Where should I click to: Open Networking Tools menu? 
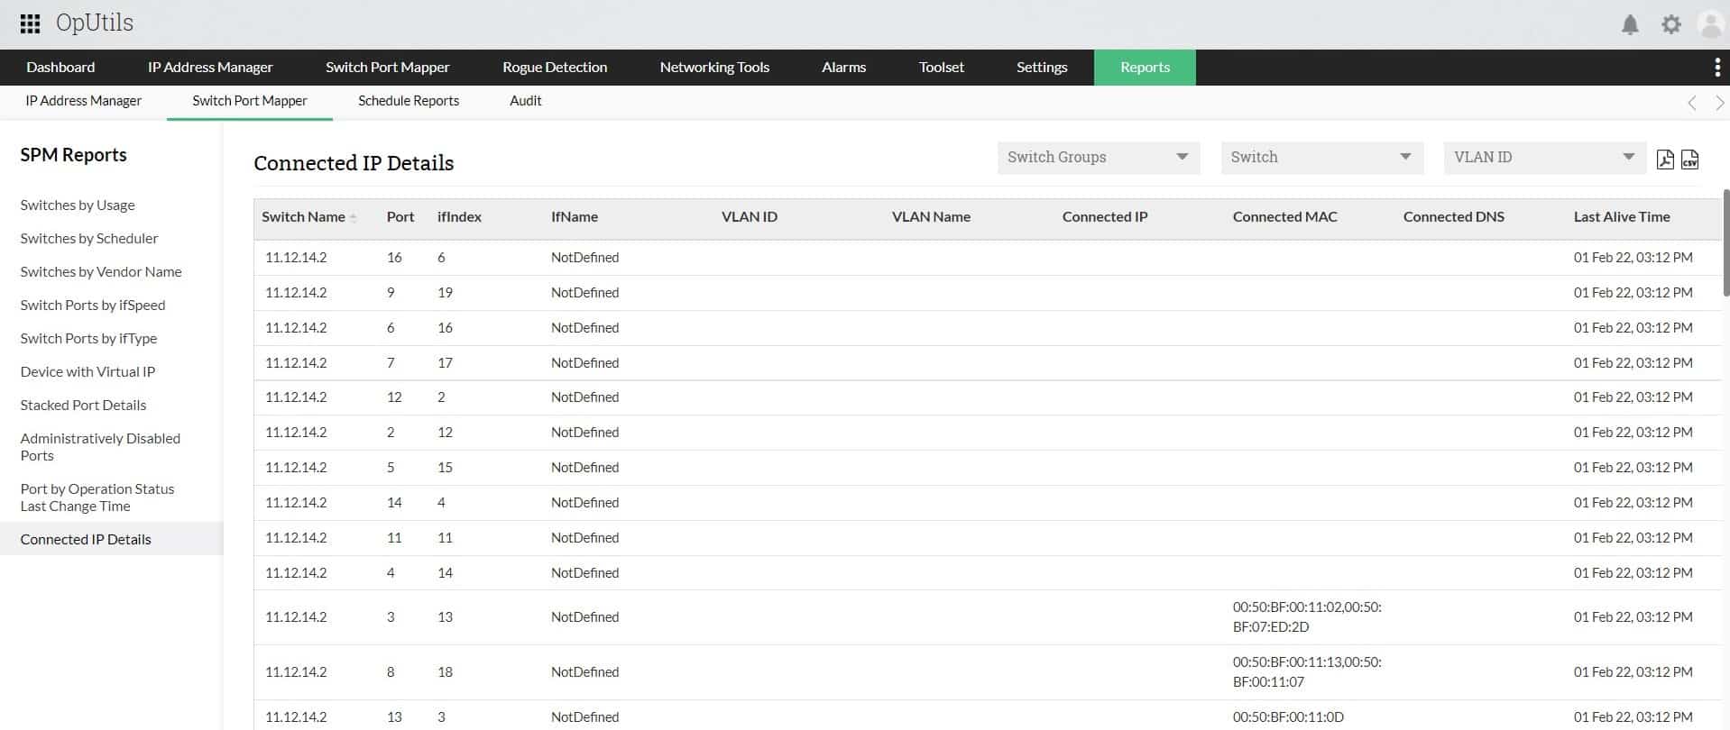tap(714, 68)
